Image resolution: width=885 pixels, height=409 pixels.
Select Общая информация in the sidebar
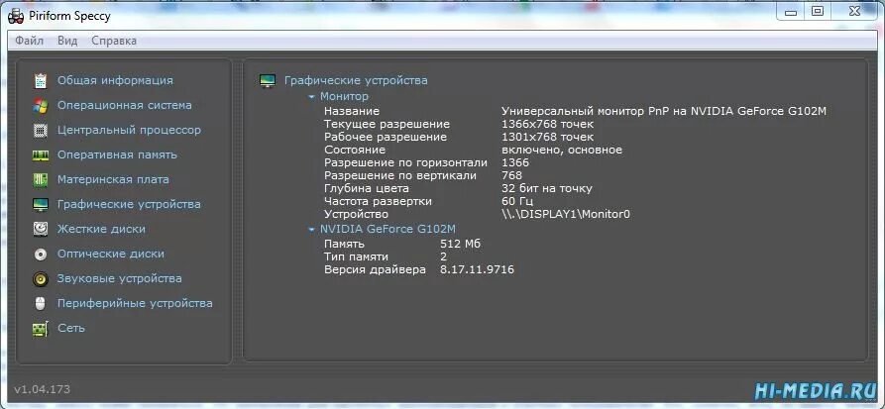coord(115,80)
